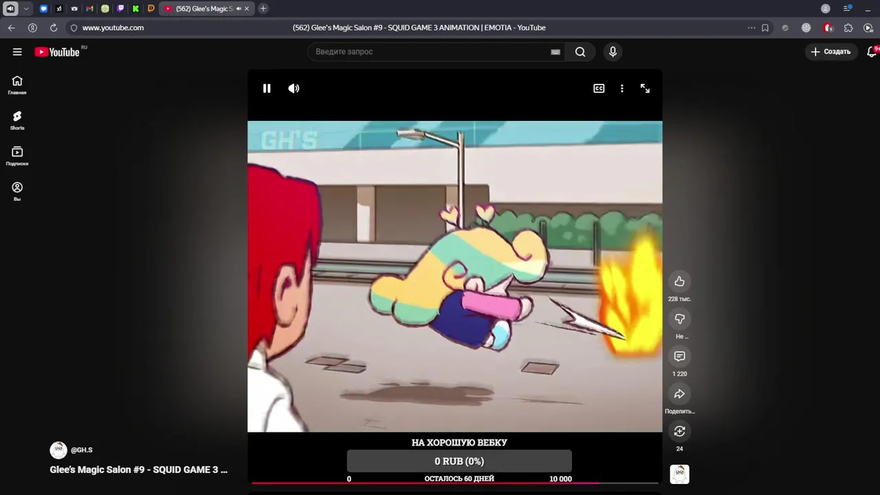880x495 pixels.
Task: Open the account icon beside reload
Action: point(32,27)
